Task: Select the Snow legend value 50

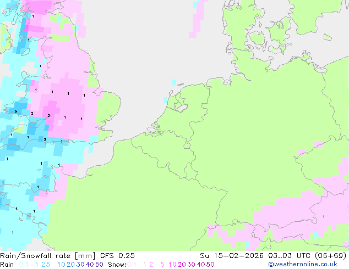Action: tap(211, 265)
